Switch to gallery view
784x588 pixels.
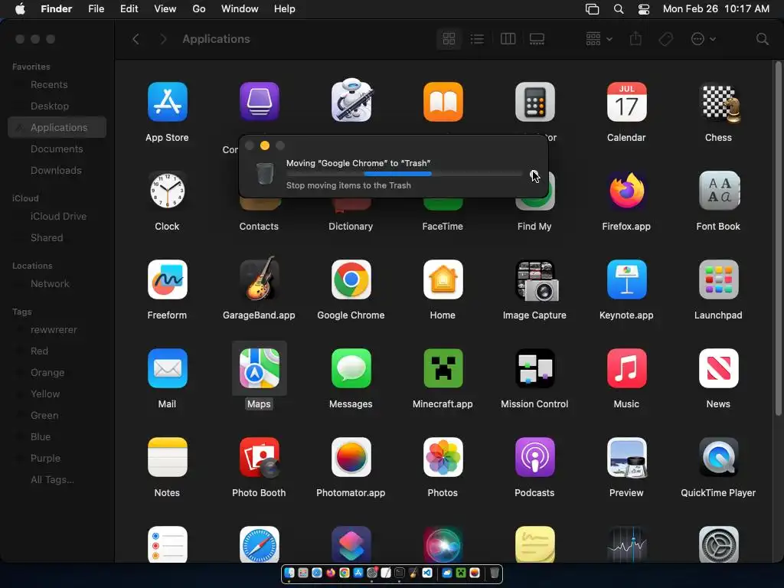pyautogui.click(x=537, y=39)
